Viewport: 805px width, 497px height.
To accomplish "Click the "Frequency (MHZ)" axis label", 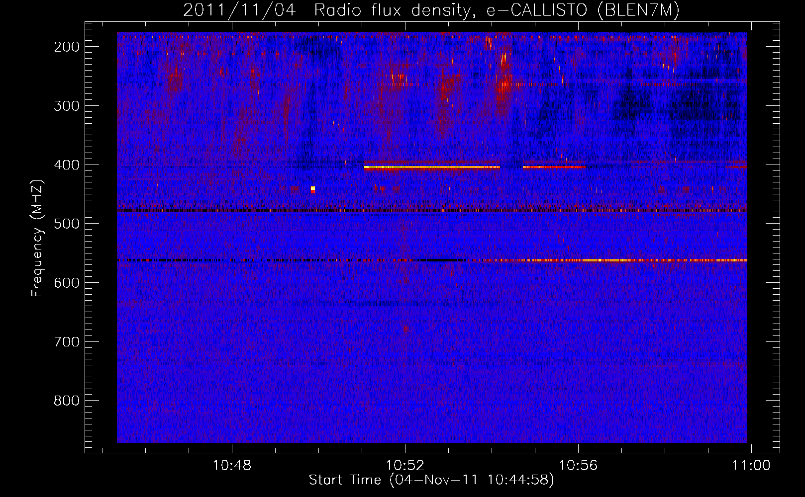I will pyautogui.click(x=37, y=239).
